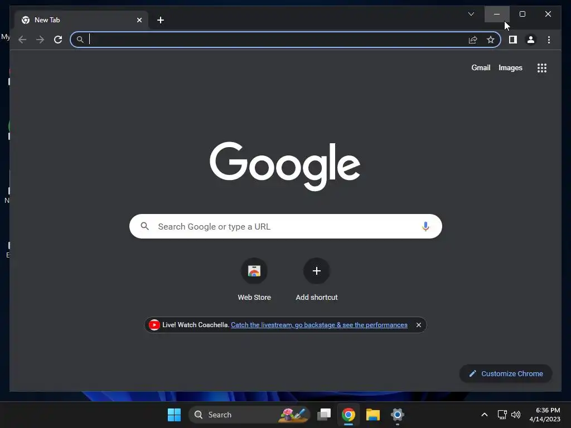Click the YouTube icon in promo banner
This screenshot has height=428, width=571.
[154, 325]
